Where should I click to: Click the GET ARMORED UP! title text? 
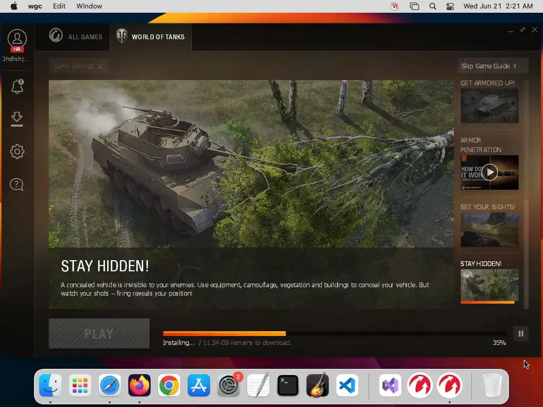487,83
